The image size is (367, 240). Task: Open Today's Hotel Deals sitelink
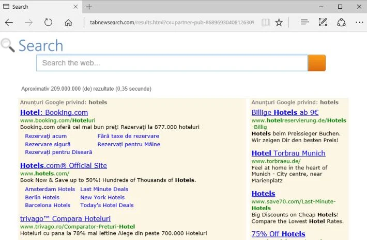[x=107, y=205]
